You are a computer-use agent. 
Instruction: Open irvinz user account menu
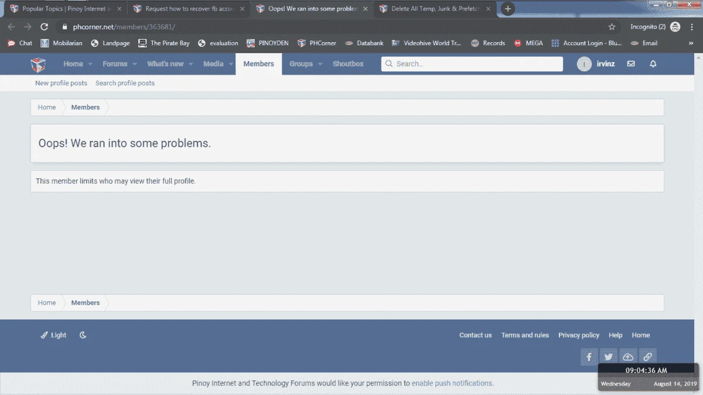click(596, 64)
